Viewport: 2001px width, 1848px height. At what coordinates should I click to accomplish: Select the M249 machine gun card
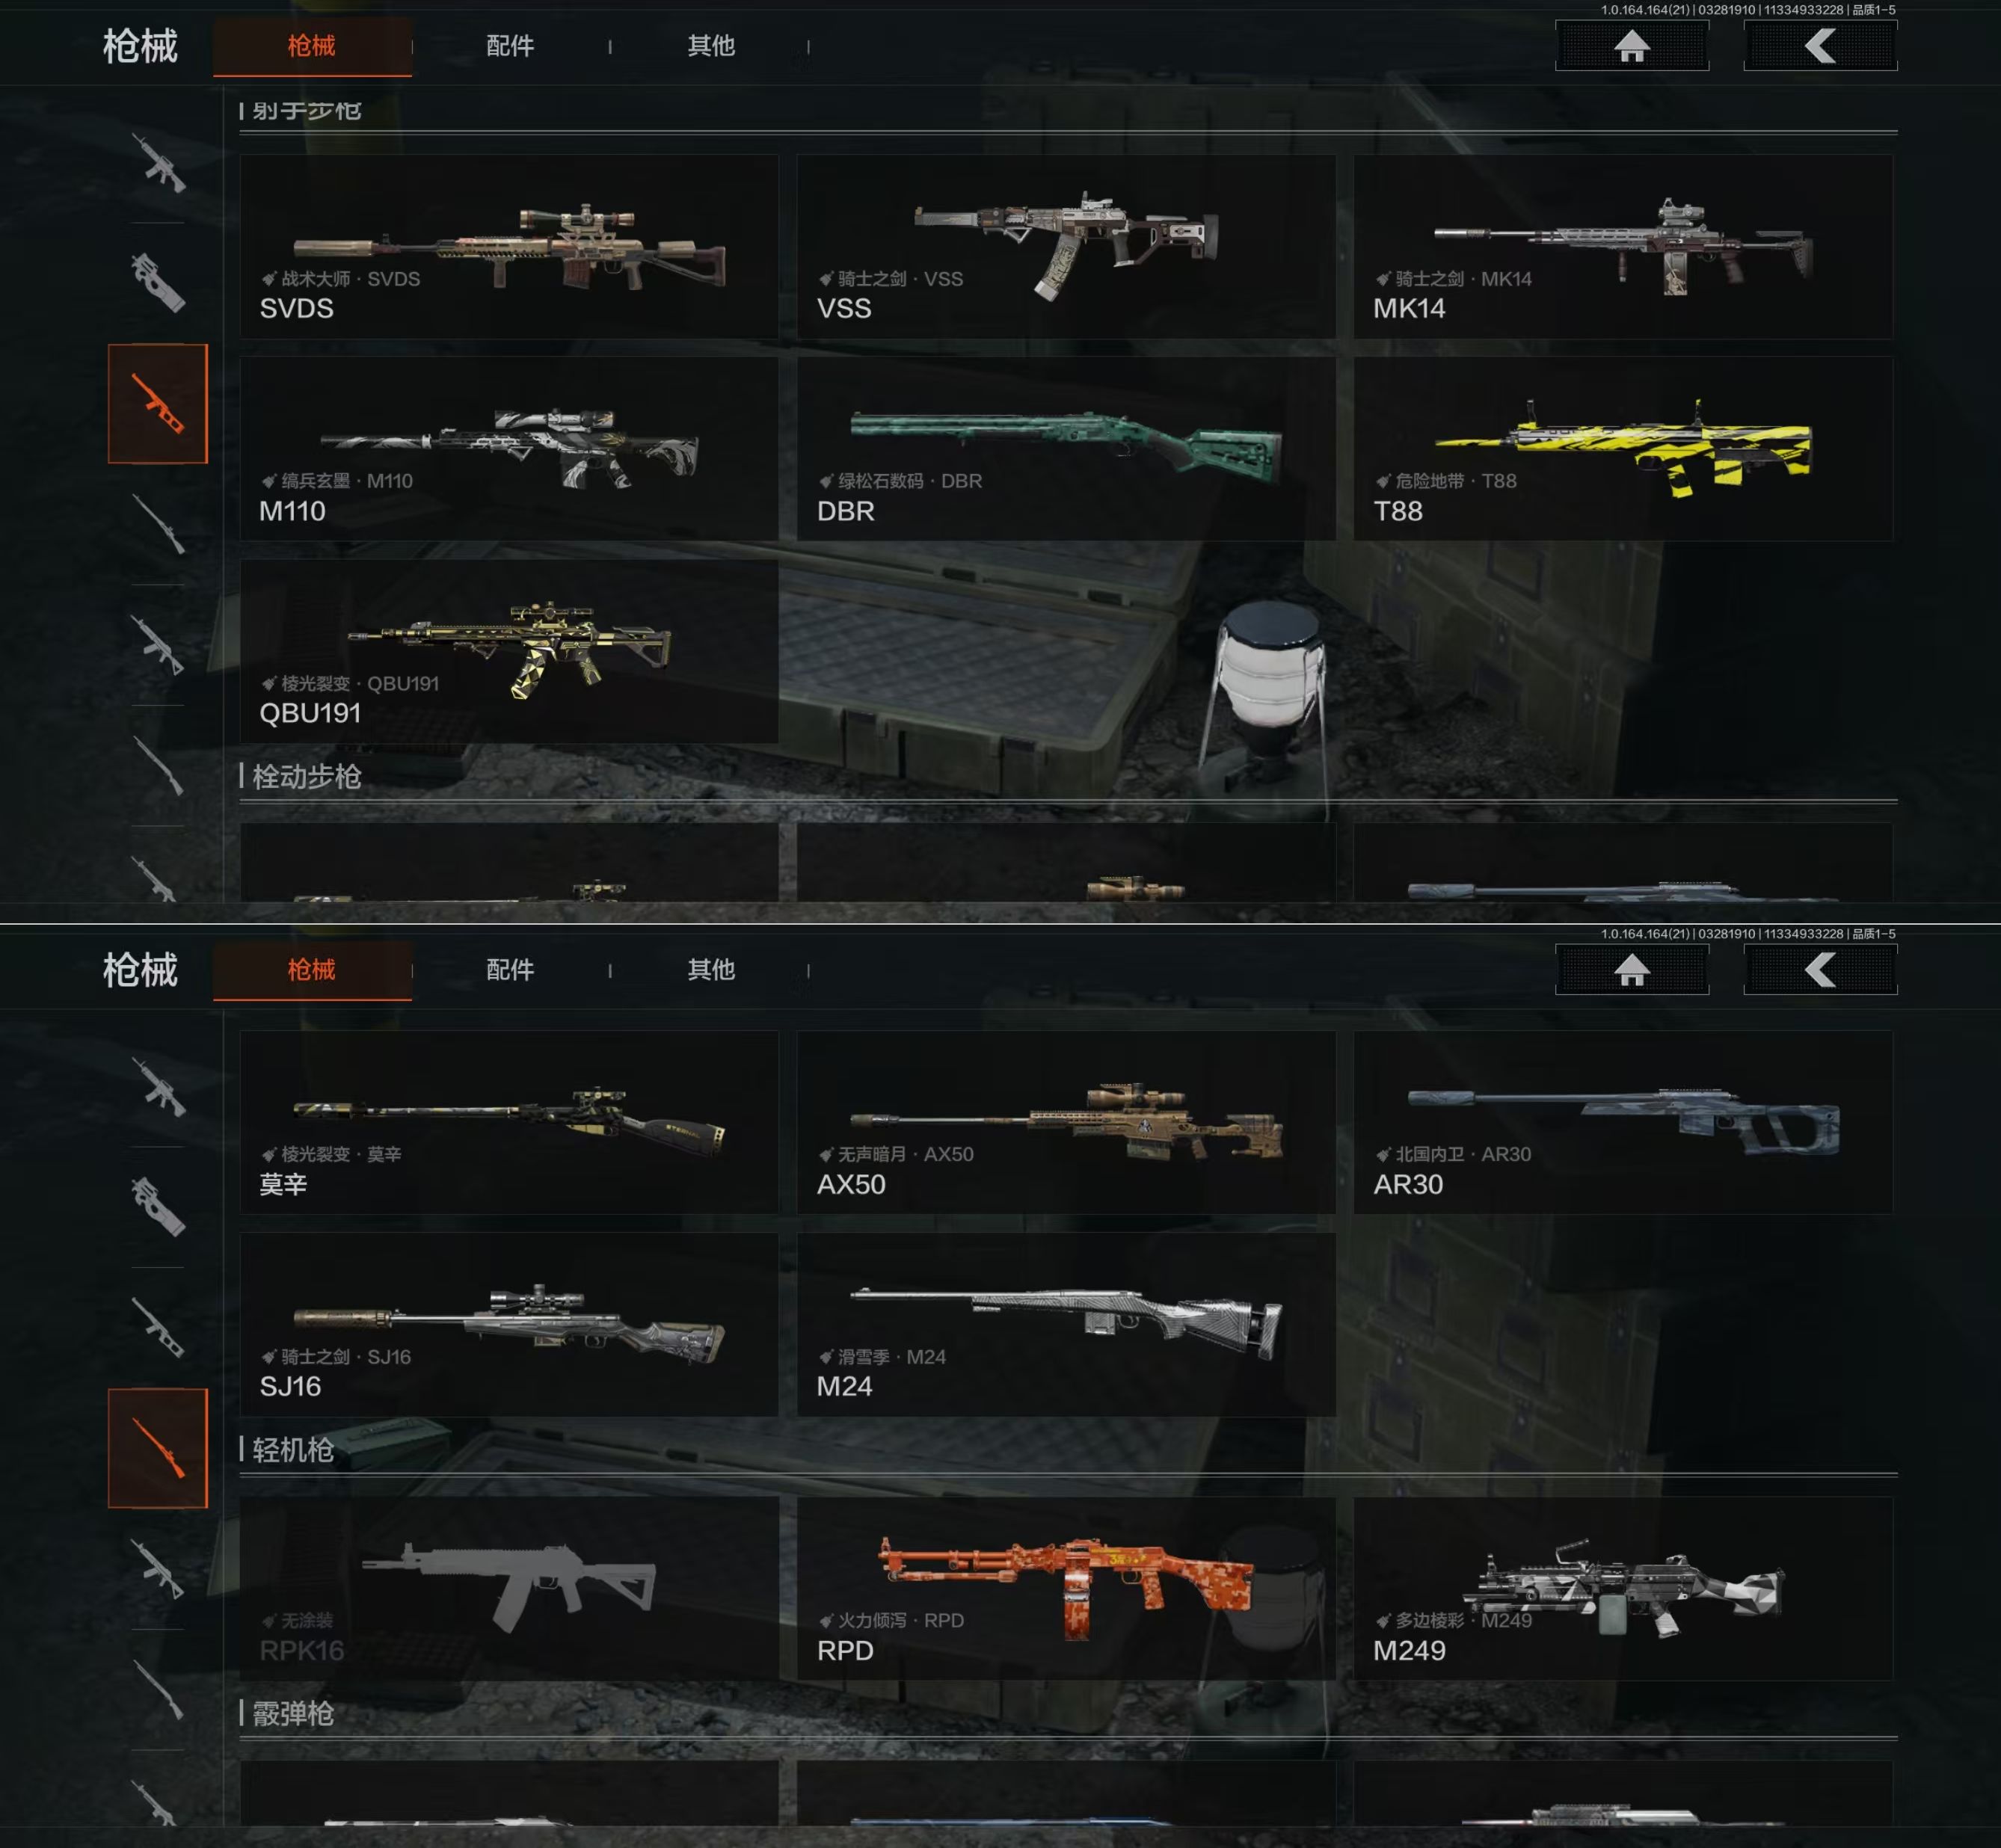1623,1588
